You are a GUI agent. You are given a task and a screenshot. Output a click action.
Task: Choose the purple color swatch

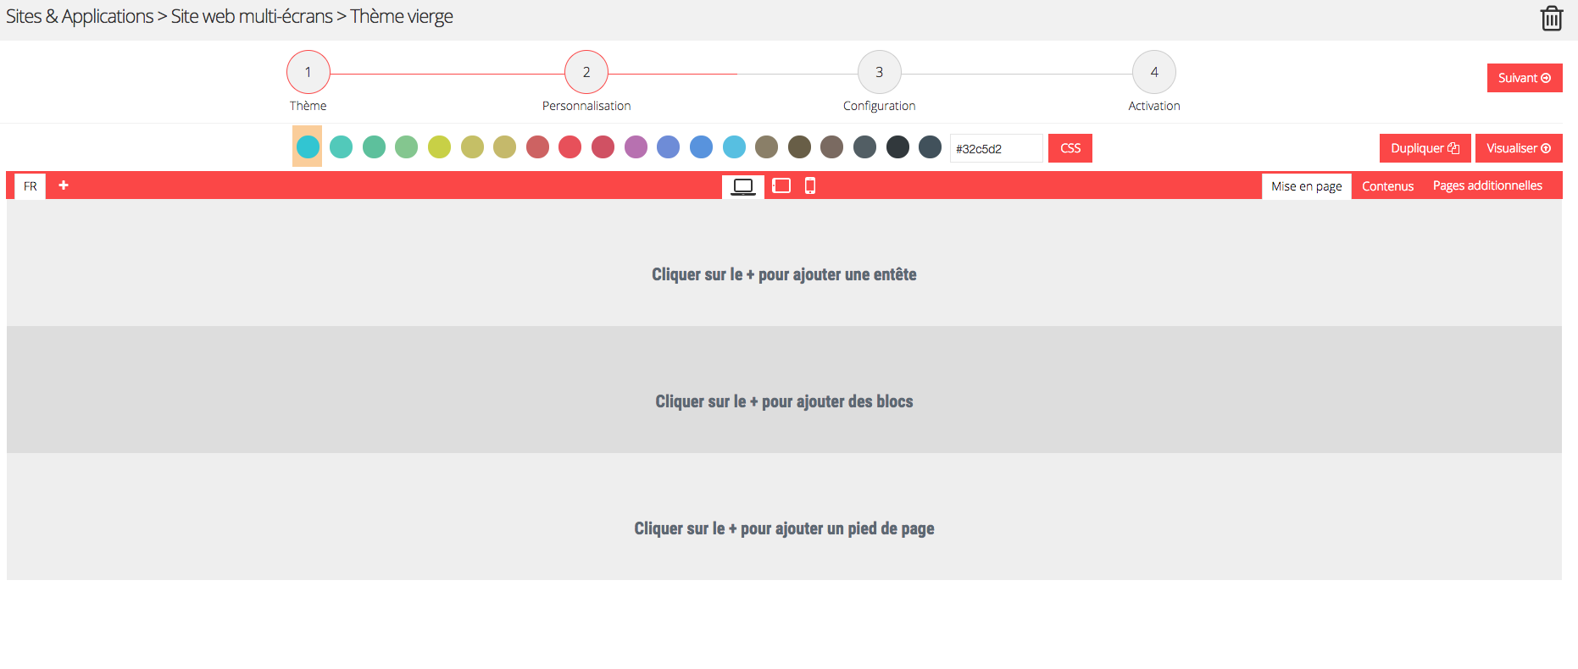(636, 147)
